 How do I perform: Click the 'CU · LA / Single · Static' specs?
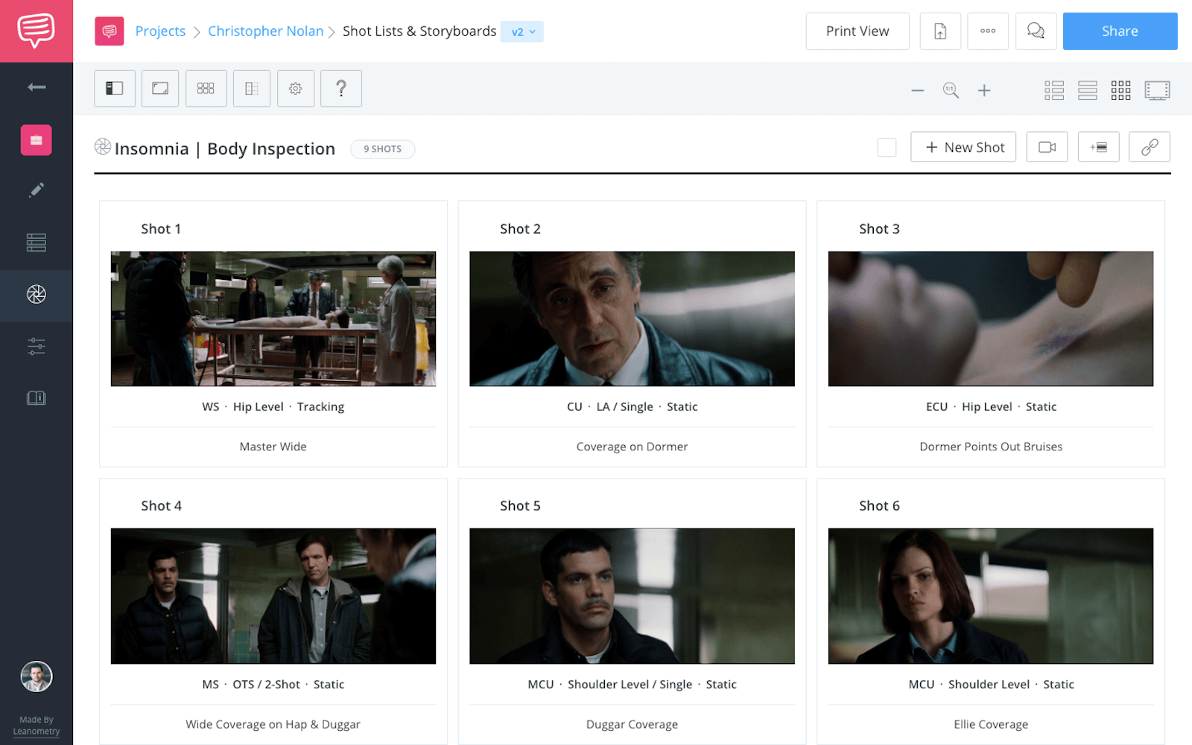(x=632, y=406)
